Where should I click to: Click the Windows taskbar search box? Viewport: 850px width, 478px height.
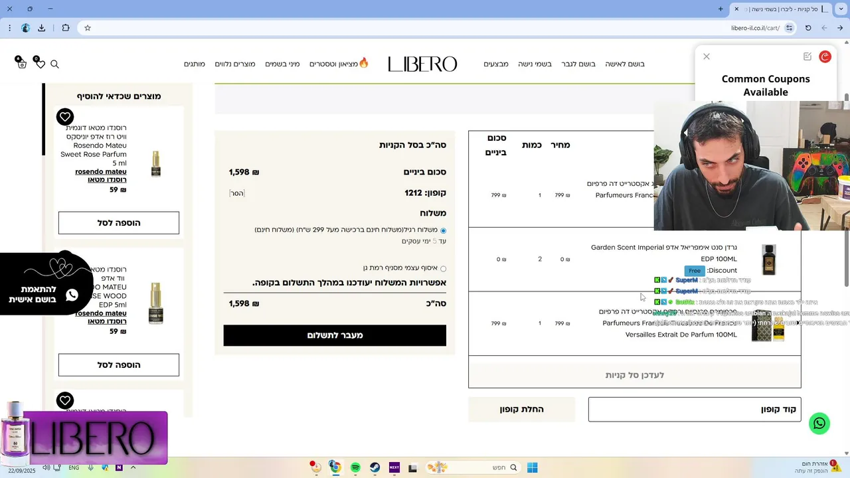pos(472,467)
